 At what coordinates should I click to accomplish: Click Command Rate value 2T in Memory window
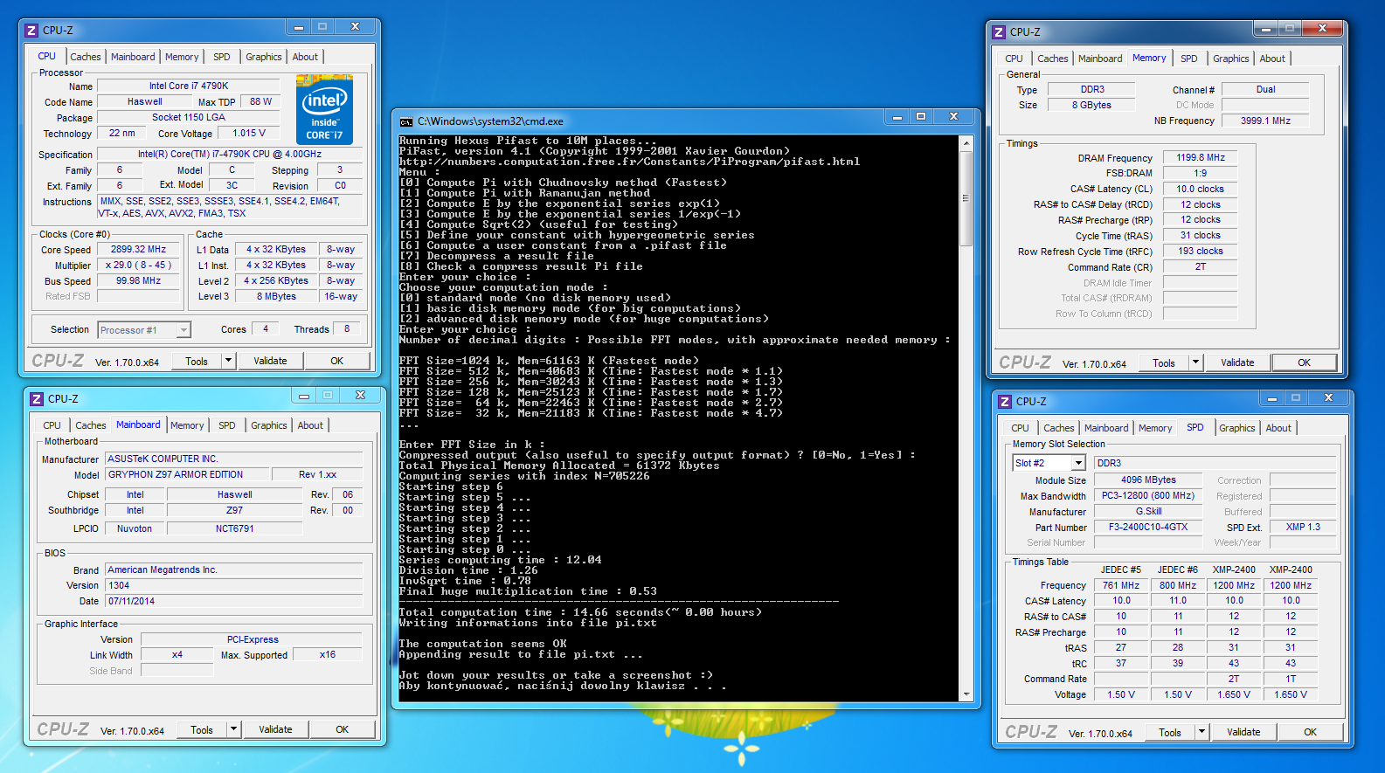click(x=1201, y=267)
